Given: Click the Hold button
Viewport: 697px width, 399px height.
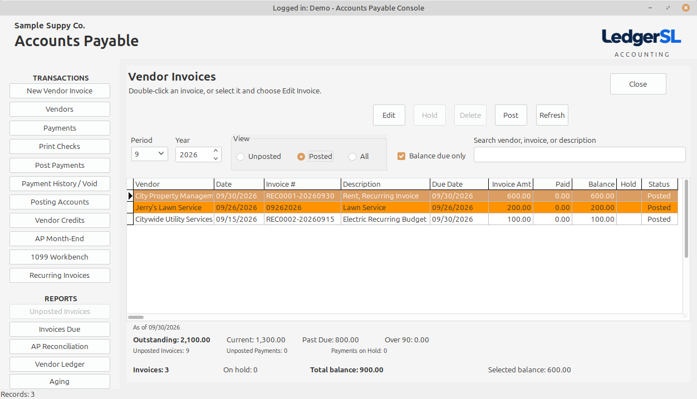Looking at the screenshot, I should [x=429, y=116].
